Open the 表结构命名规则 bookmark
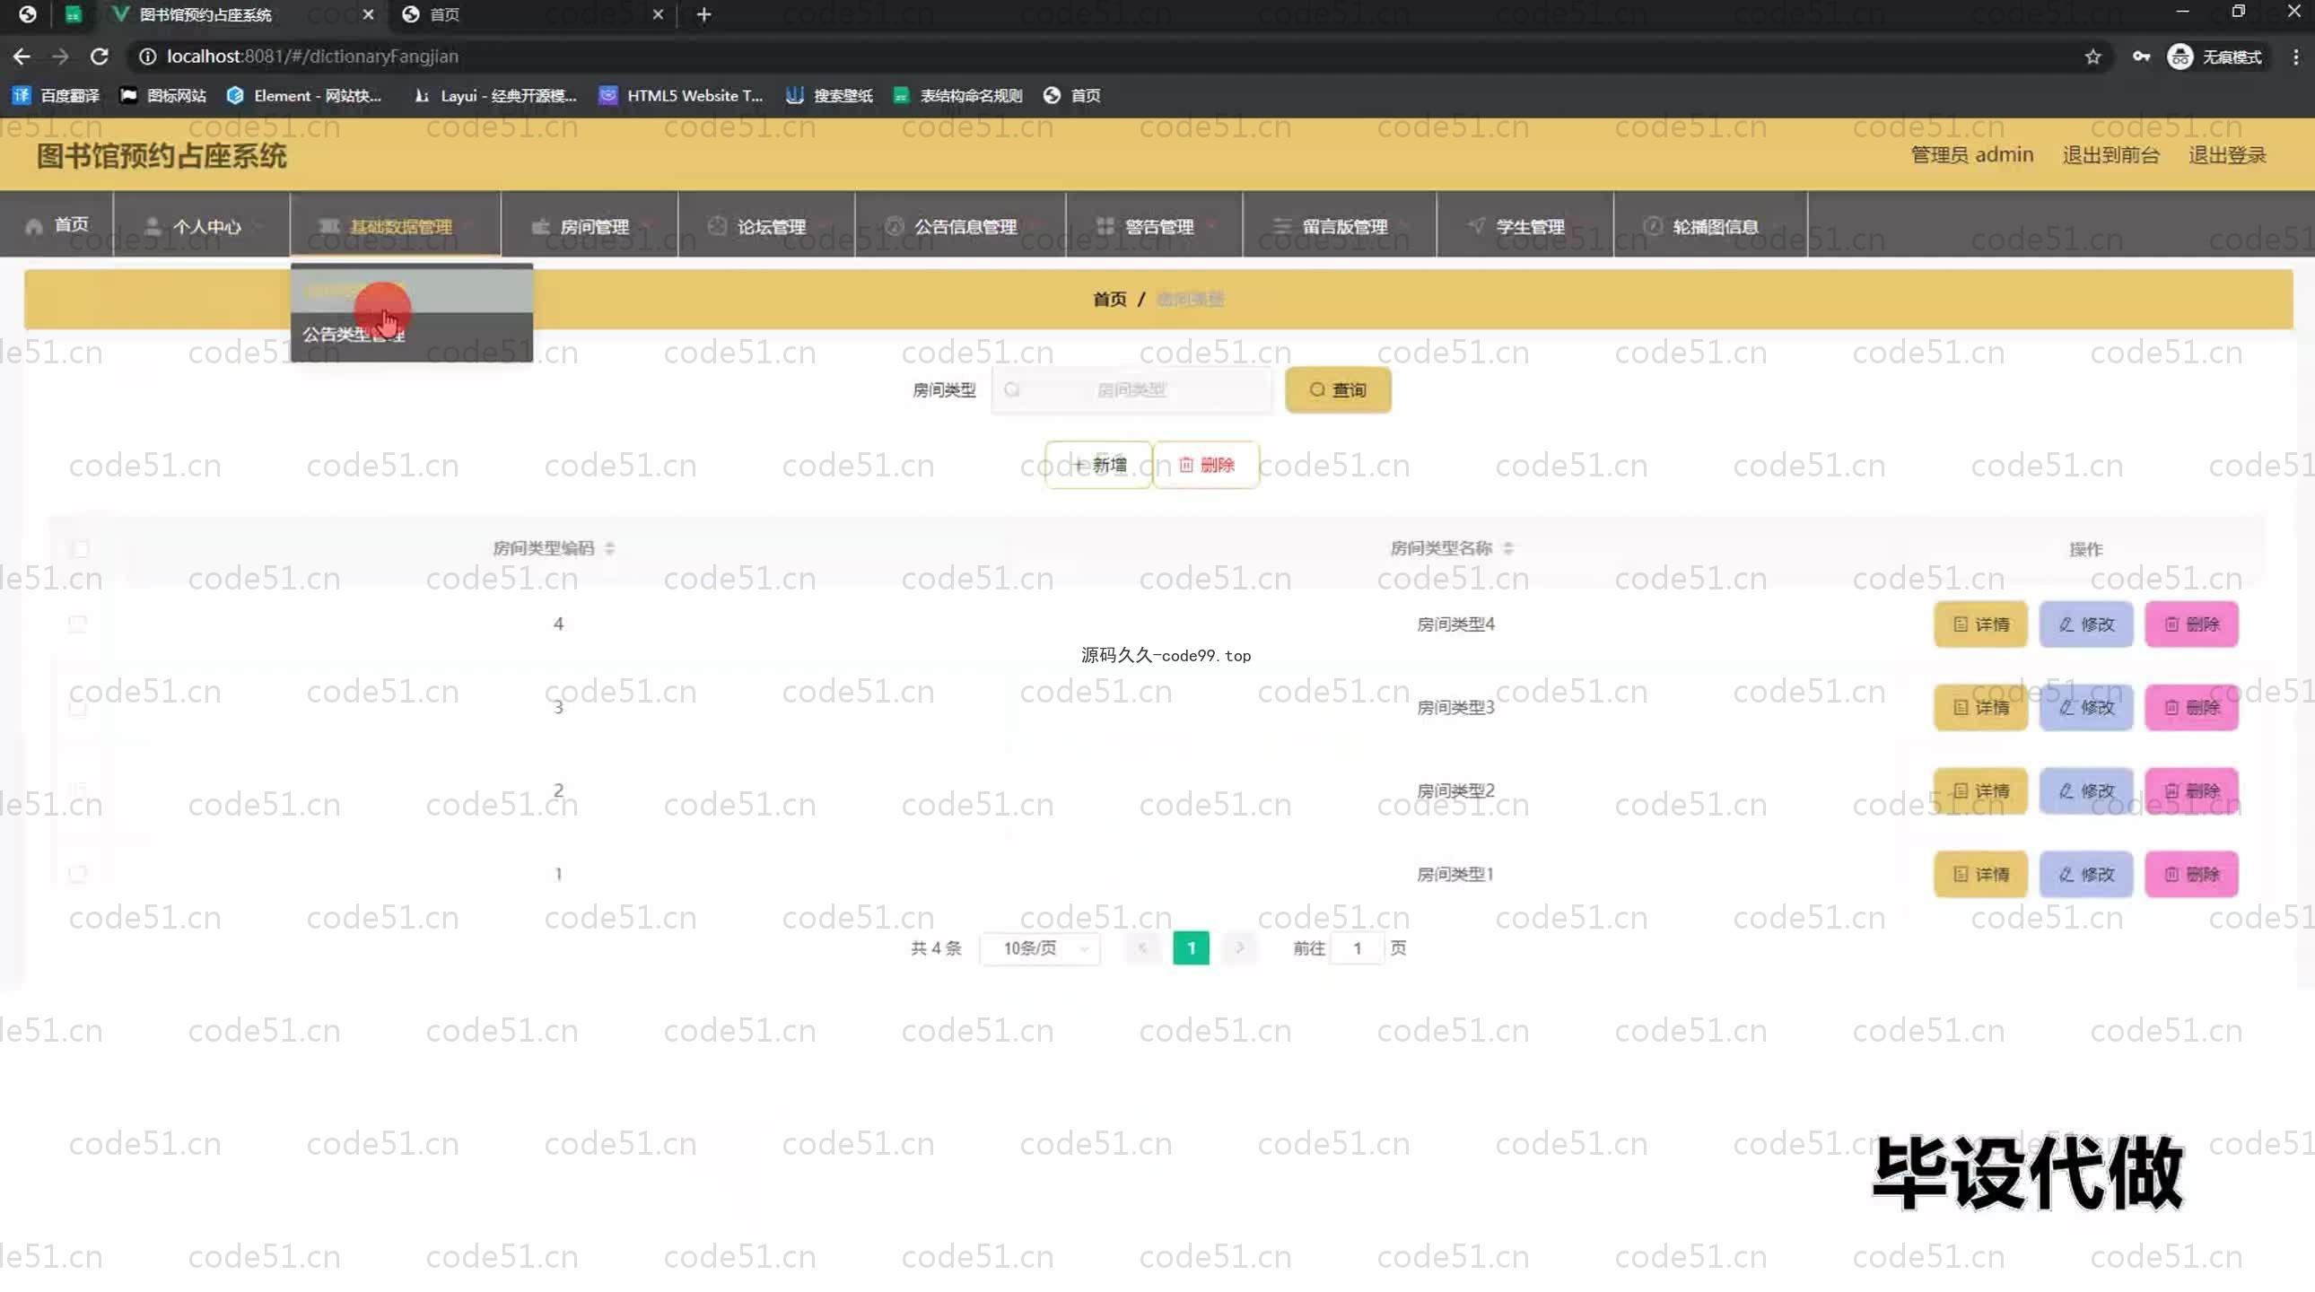The width and height of the screenshot is (2315, 1292). pyautogui.click(x=958, y=95)
